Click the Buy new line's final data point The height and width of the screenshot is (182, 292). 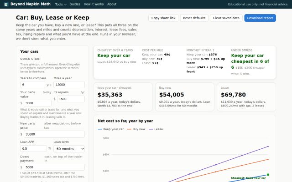(268, 159)
